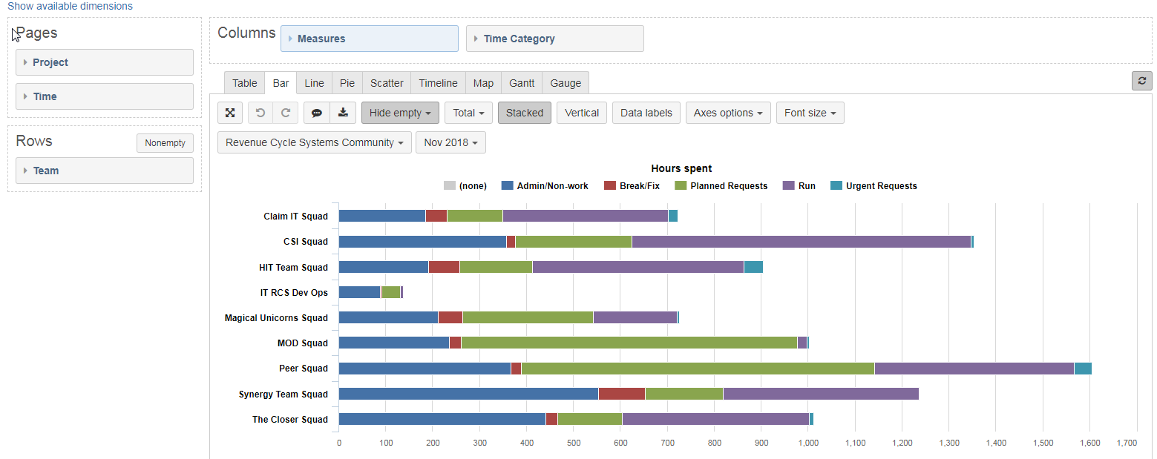Screen dimensions: 1157x459
Task: Open the Axes options dropdown
Action: [728, 113]
